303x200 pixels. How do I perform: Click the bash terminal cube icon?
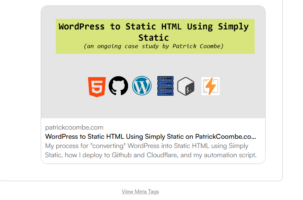pos(186,86)
